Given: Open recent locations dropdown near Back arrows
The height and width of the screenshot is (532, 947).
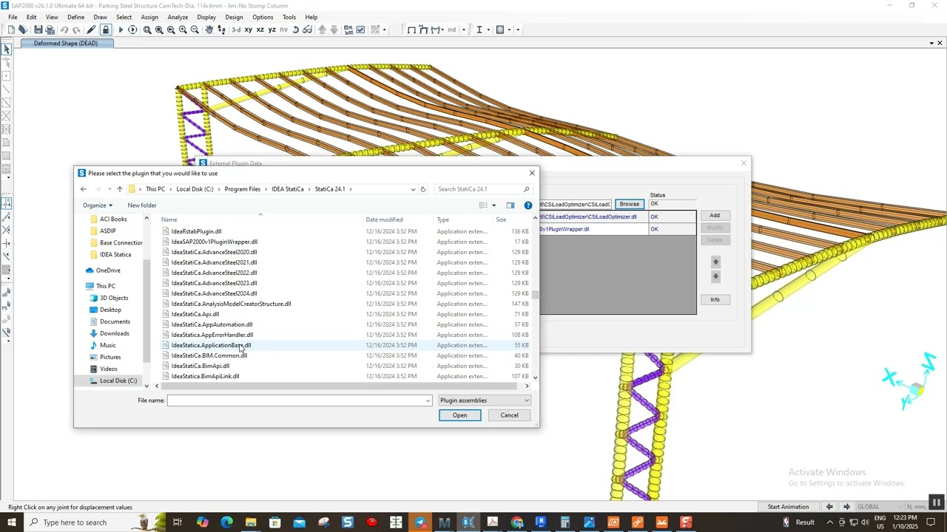Looking at the screenshot, I should pyautogui.click(x=109, y=189).
